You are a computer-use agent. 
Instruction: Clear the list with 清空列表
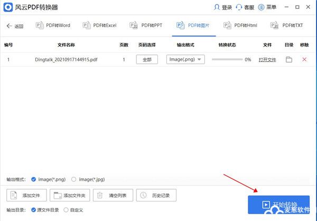coord(113,195)
